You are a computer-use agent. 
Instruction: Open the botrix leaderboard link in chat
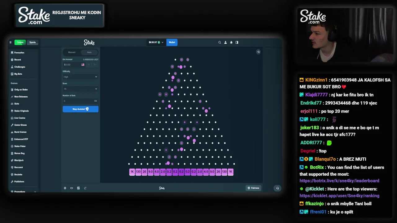339,181
